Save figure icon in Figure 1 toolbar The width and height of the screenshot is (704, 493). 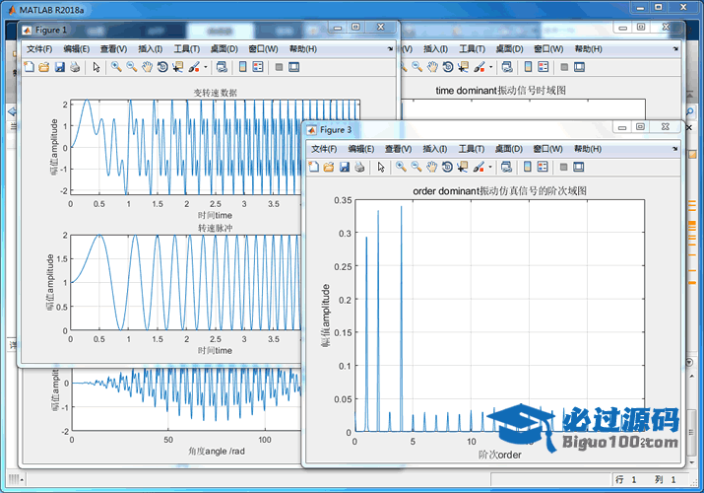click(60, 67)
